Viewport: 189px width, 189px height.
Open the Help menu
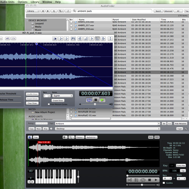click(x=58, y=2)
